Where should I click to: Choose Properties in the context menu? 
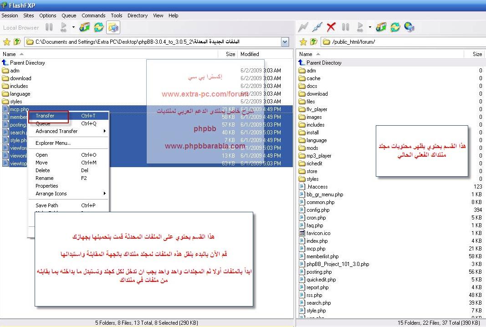tap(68, 186)
